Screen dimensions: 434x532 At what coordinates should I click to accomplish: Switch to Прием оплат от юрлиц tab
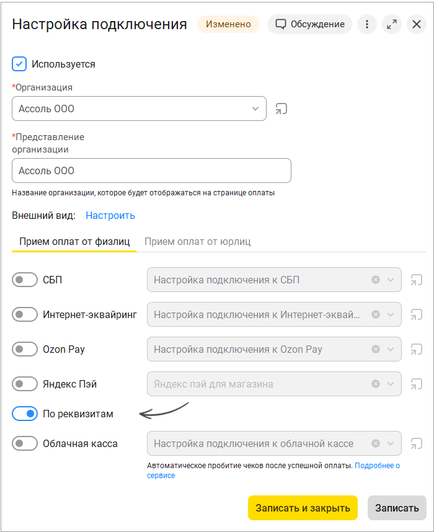pos(198,242)
